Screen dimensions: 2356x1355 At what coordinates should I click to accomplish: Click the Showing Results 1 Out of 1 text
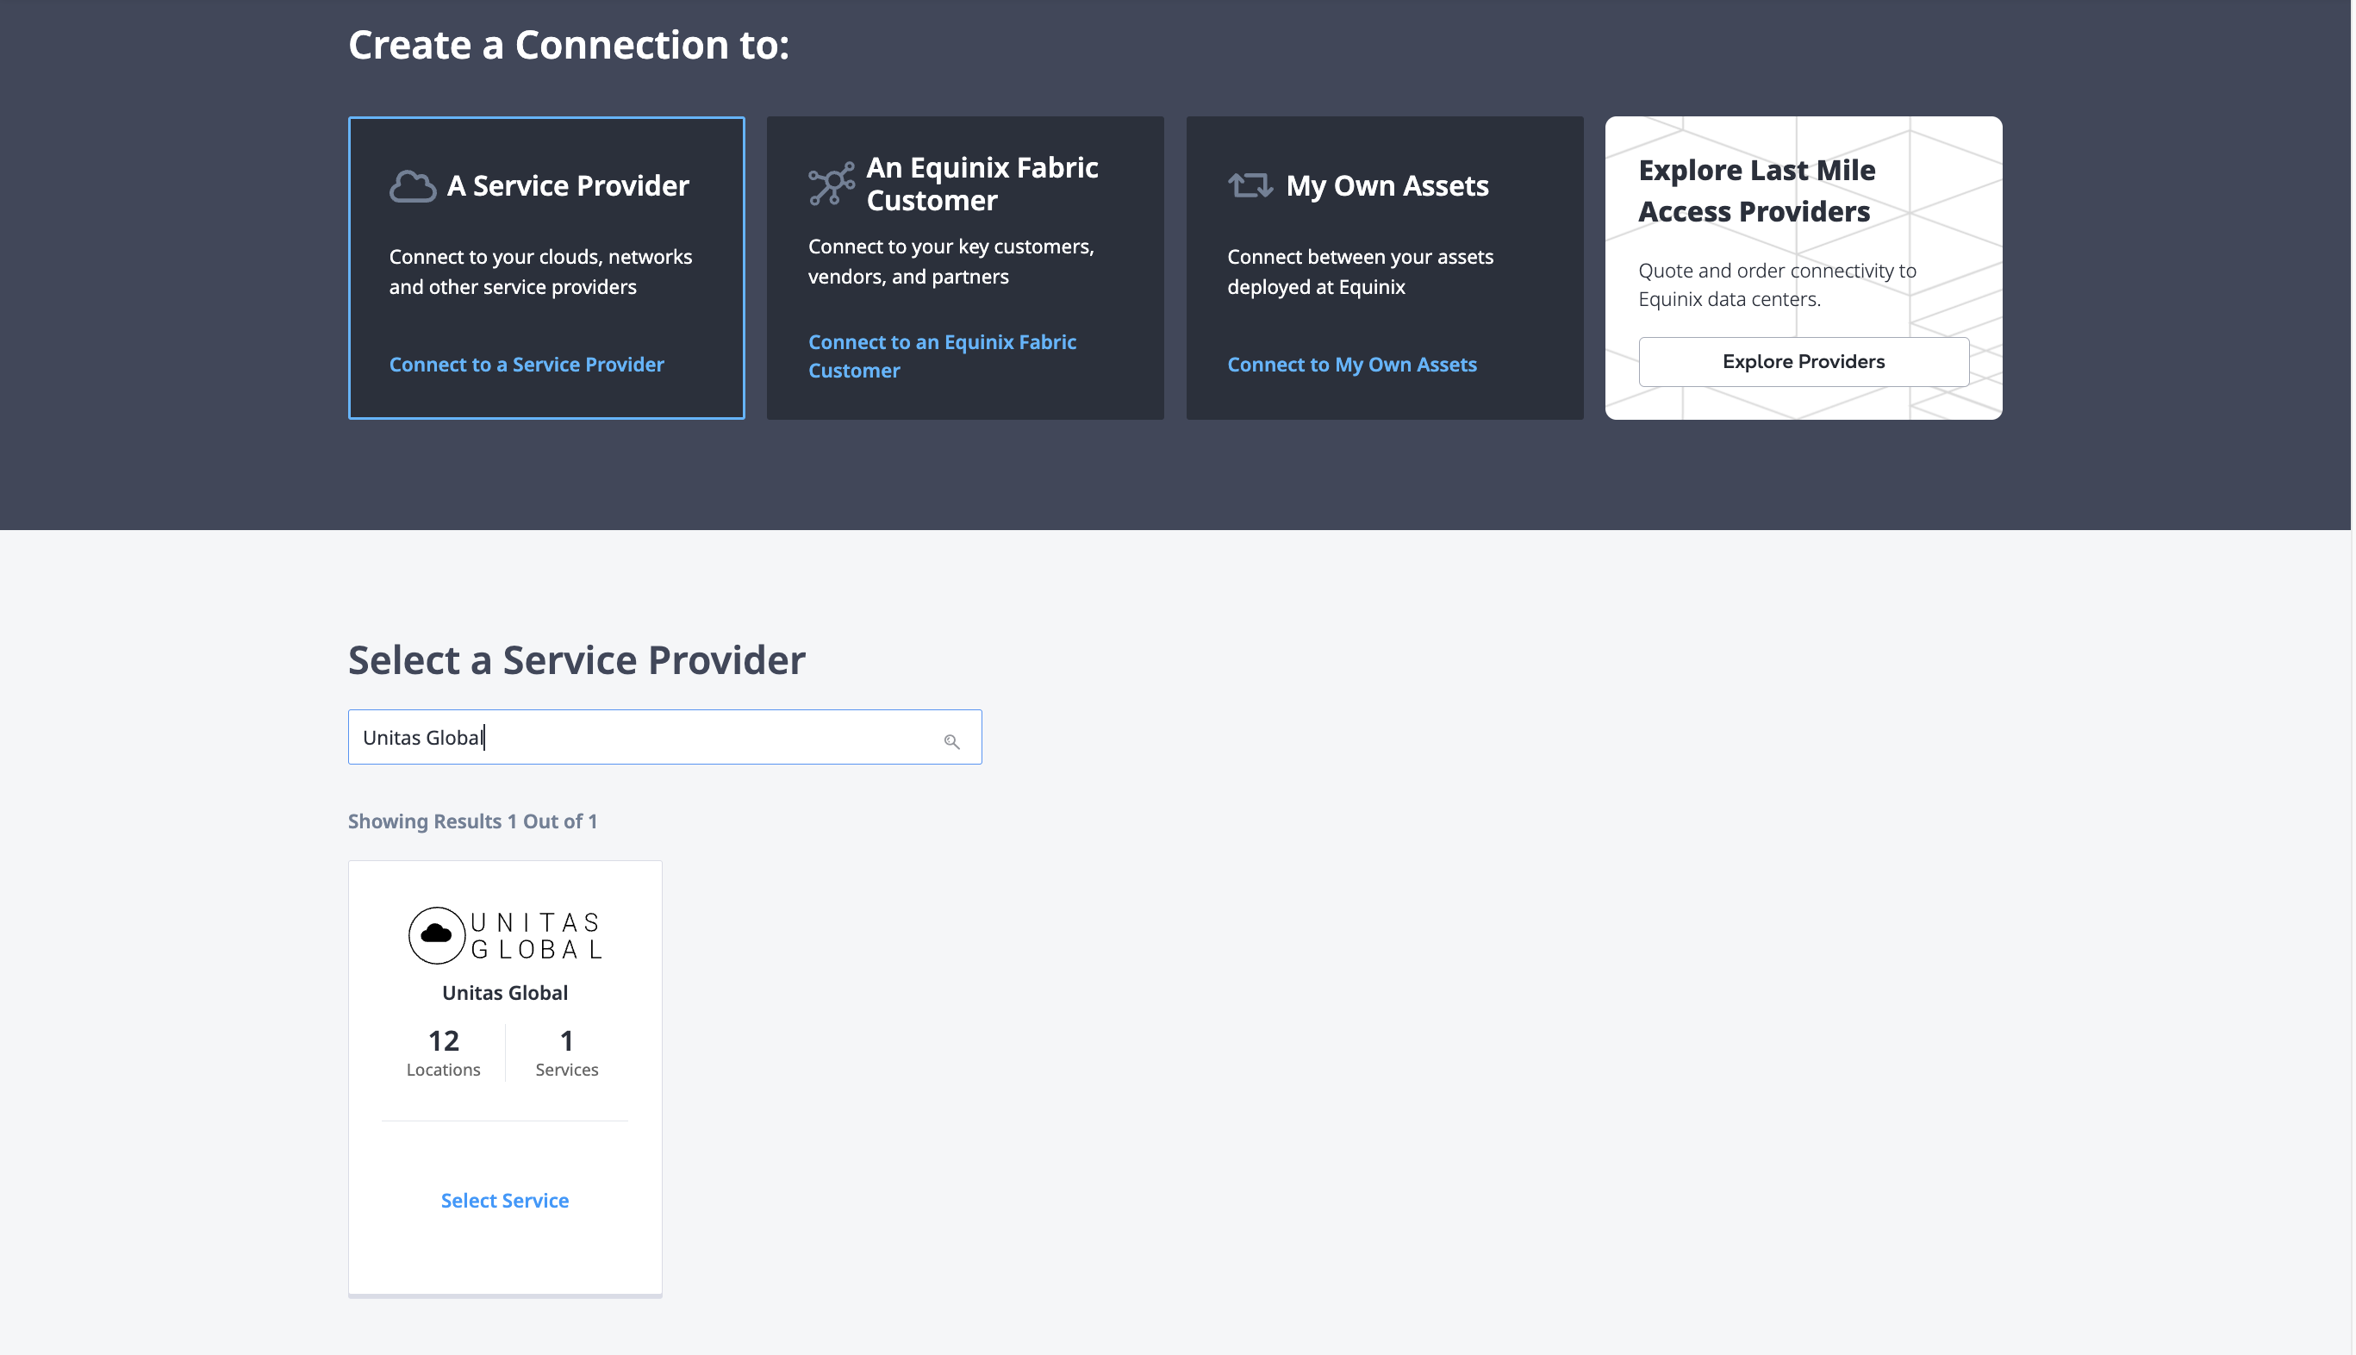point(472,821)
